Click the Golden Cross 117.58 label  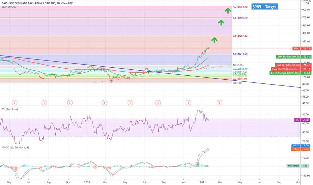(x=290, y=73)
